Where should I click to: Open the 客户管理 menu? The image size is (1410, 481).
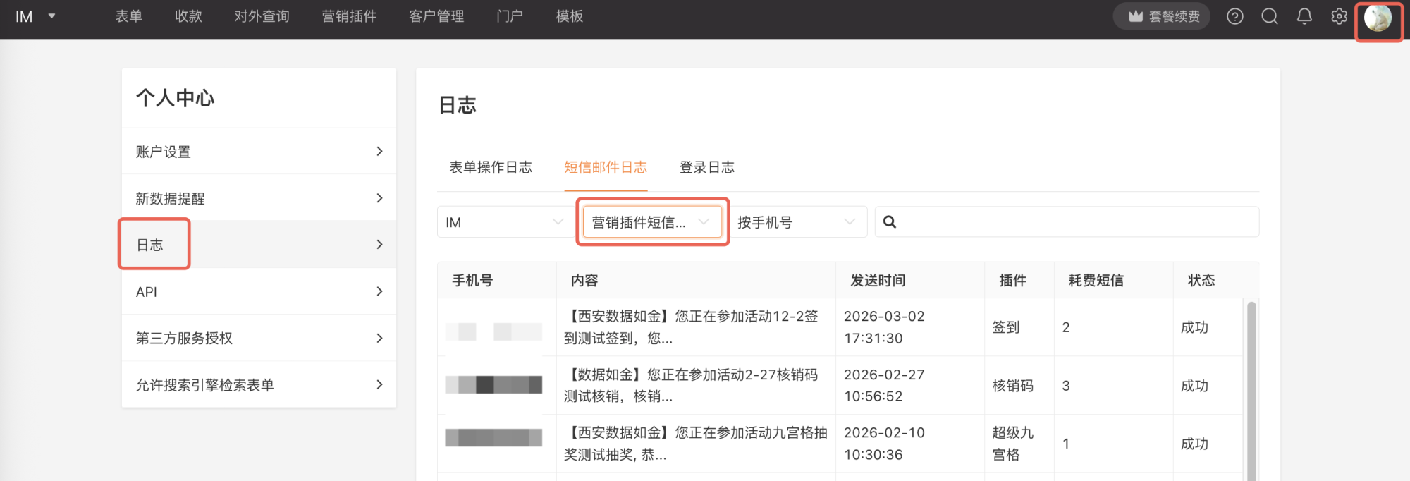pyautogui.click(x=436, y=16)
